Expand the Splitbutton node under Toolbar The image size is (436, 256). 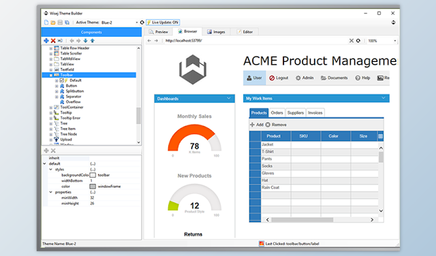point(57,91)
